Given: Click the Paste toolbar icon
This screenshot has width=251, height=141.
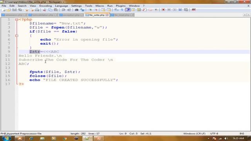Looking at the screenshot, I should (56, 10).
